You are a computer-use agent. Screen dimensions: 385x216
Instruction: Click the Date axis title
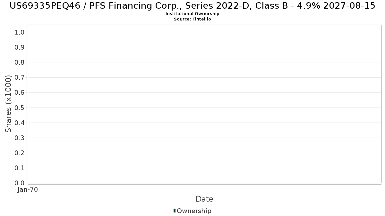tap(204, 199)
